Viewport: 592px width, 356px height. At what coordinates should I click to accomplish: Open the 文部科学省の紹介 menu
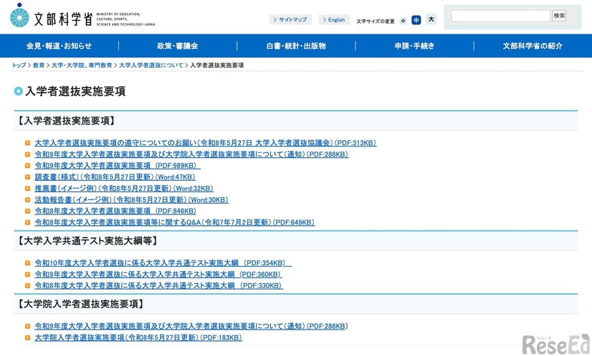[x=533, y=46]
